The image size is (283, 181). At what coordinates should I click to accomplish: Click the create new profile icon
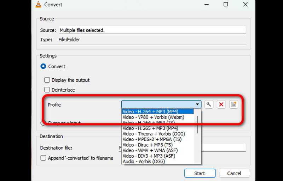(x=233, y=104)
